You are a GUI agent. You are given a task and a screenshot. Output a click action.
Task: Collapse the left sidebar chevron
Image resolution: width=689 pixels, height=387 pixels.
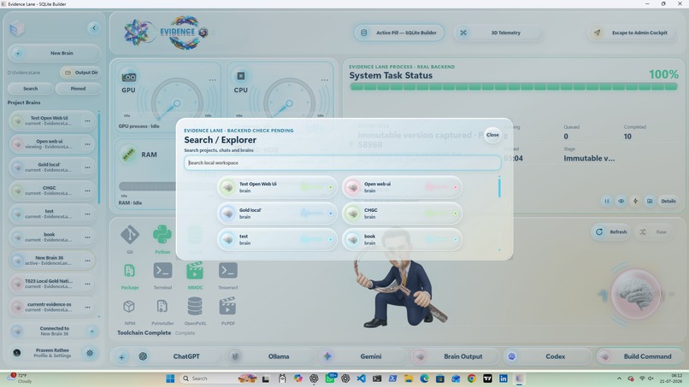pos(93,28)
